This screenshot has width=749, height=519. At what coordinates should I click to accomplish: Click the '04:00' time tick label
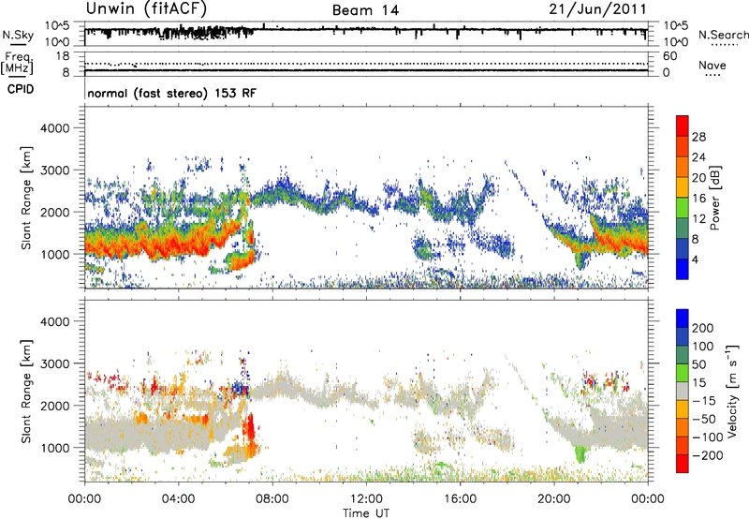pos(178,499)
